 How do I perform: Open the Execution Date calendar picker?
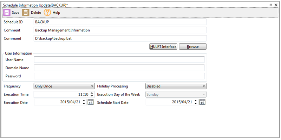(x=91, y=102)
